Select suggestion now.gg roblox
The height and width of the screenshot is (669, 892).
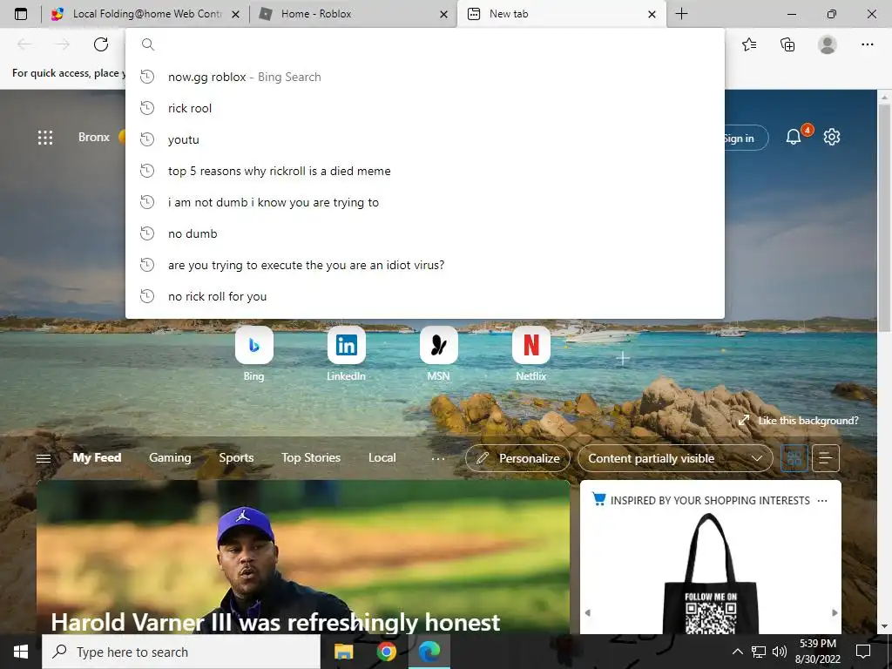pos(425,77)
